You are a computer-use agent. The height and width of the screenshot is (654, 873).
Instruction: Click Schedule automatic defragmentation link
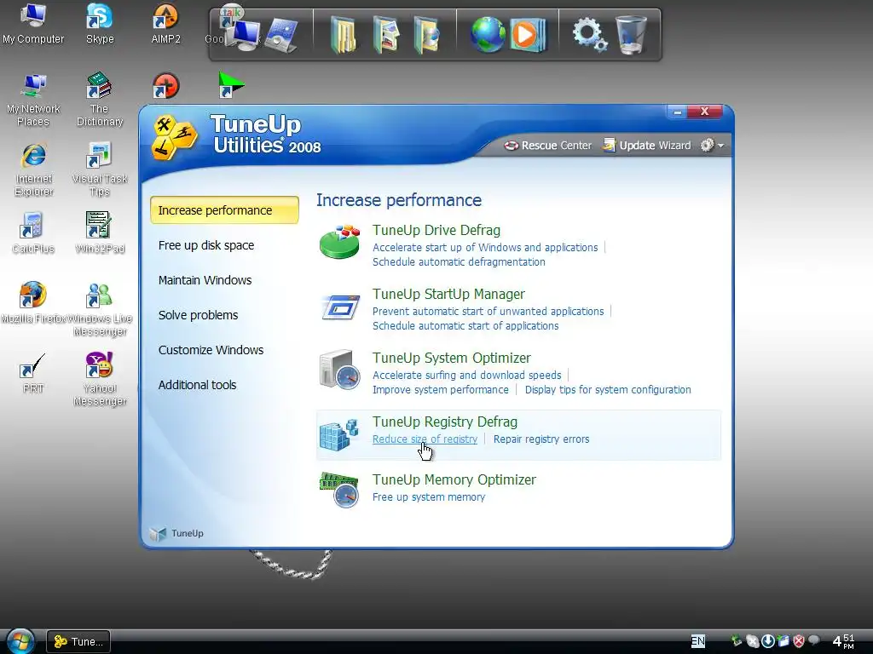click(x=459, y=262)
